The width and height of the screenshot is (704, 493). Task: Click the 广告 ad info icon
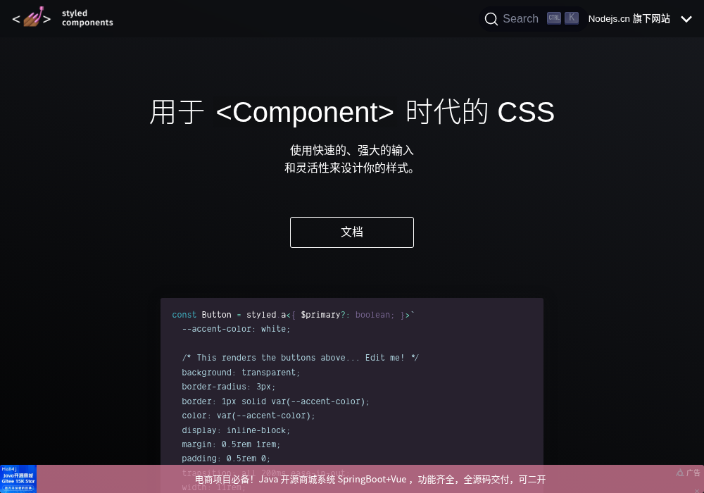point(688,473)
